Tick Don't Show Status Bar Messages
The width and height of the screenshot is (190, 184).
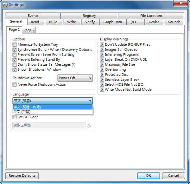coord(15,64)
